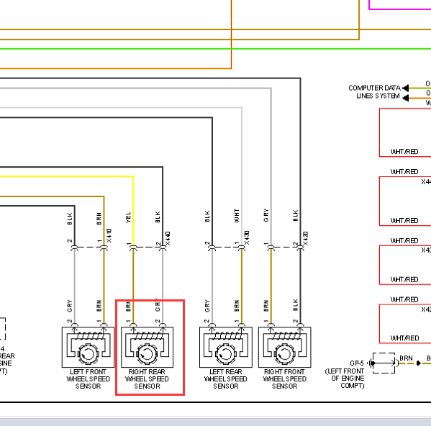
Task: Click the YEL wire color label
Action: [128, 217]
